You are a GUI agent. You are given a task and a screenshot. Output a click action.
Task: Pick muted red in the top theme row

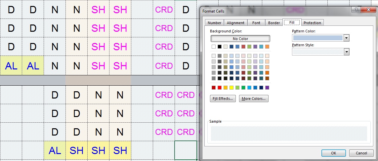(x=243, y=47)
